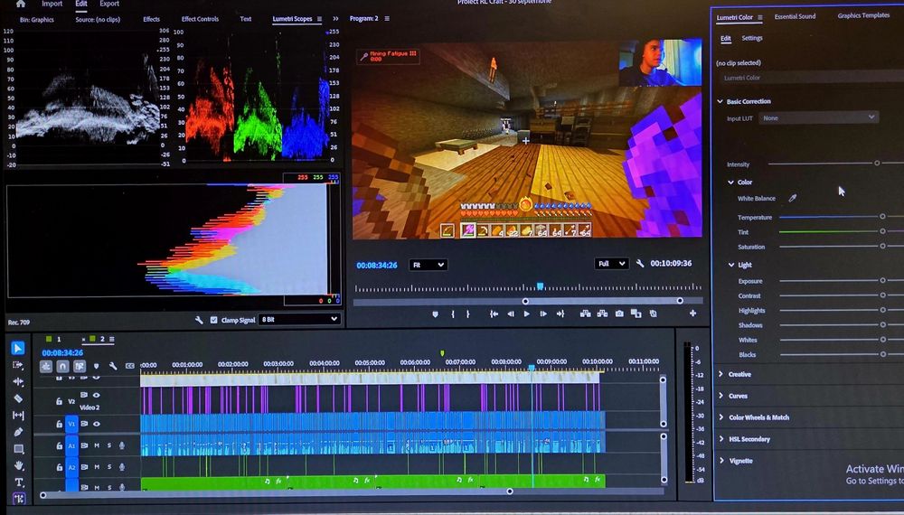This screenshot has height=515, width=904.
Task: Open timeline display settings wrench
Action: tap(113, 366)
